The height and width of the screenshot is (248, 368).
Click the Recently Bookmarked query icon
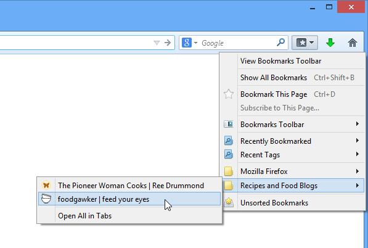pos(229,141)
